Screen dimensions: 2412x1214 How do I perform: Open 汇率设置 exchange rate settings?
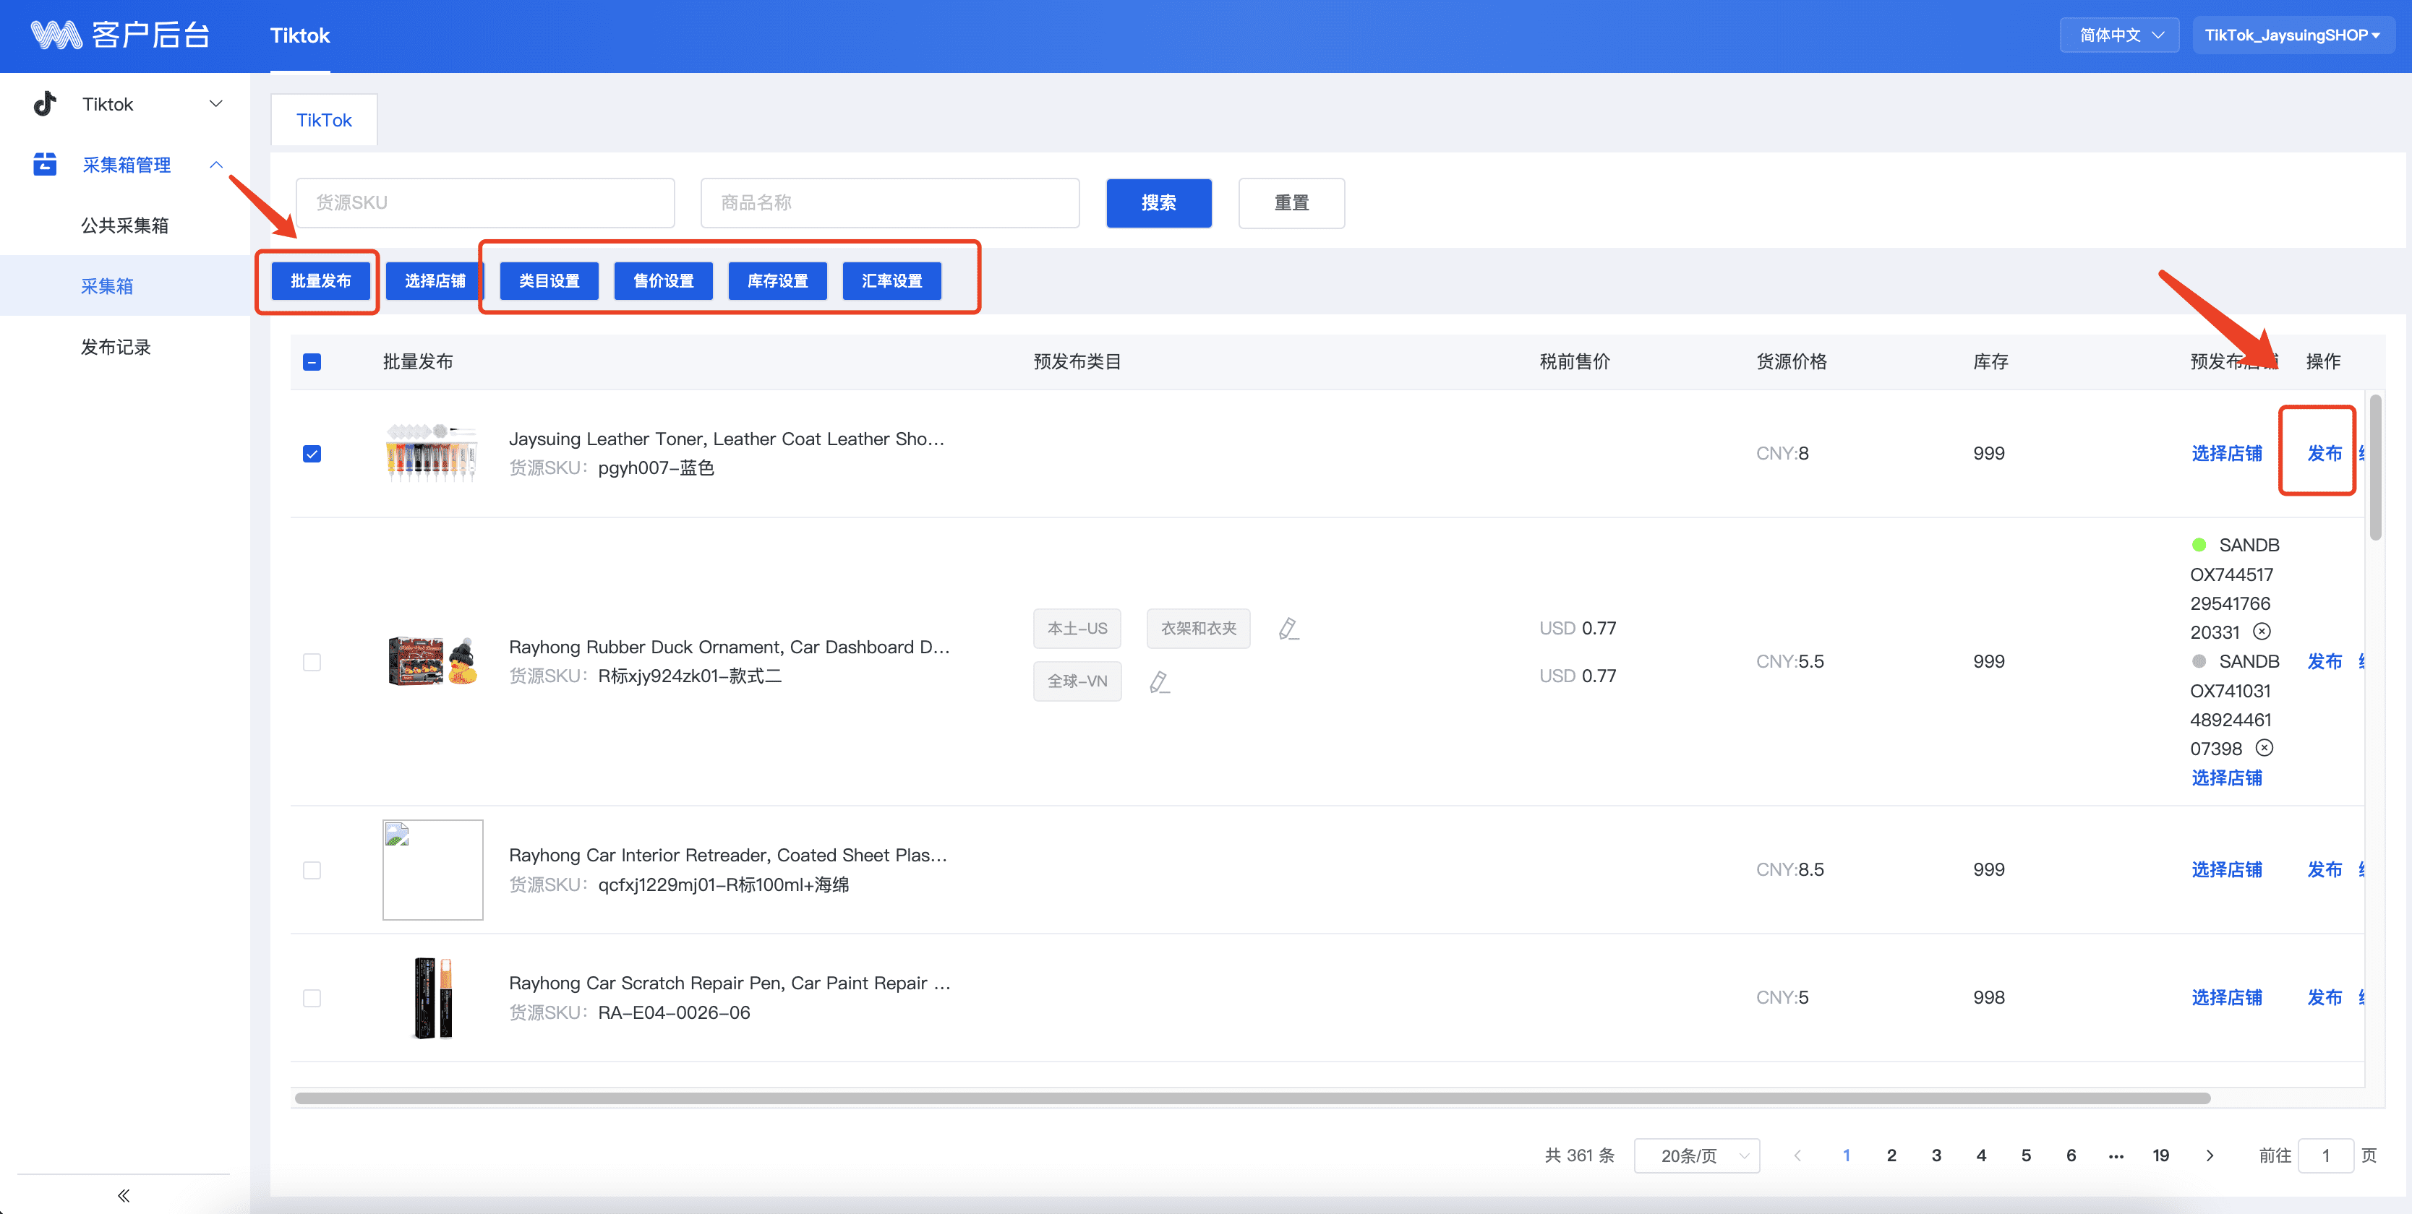pyautogui.click(x=891, y=281)
